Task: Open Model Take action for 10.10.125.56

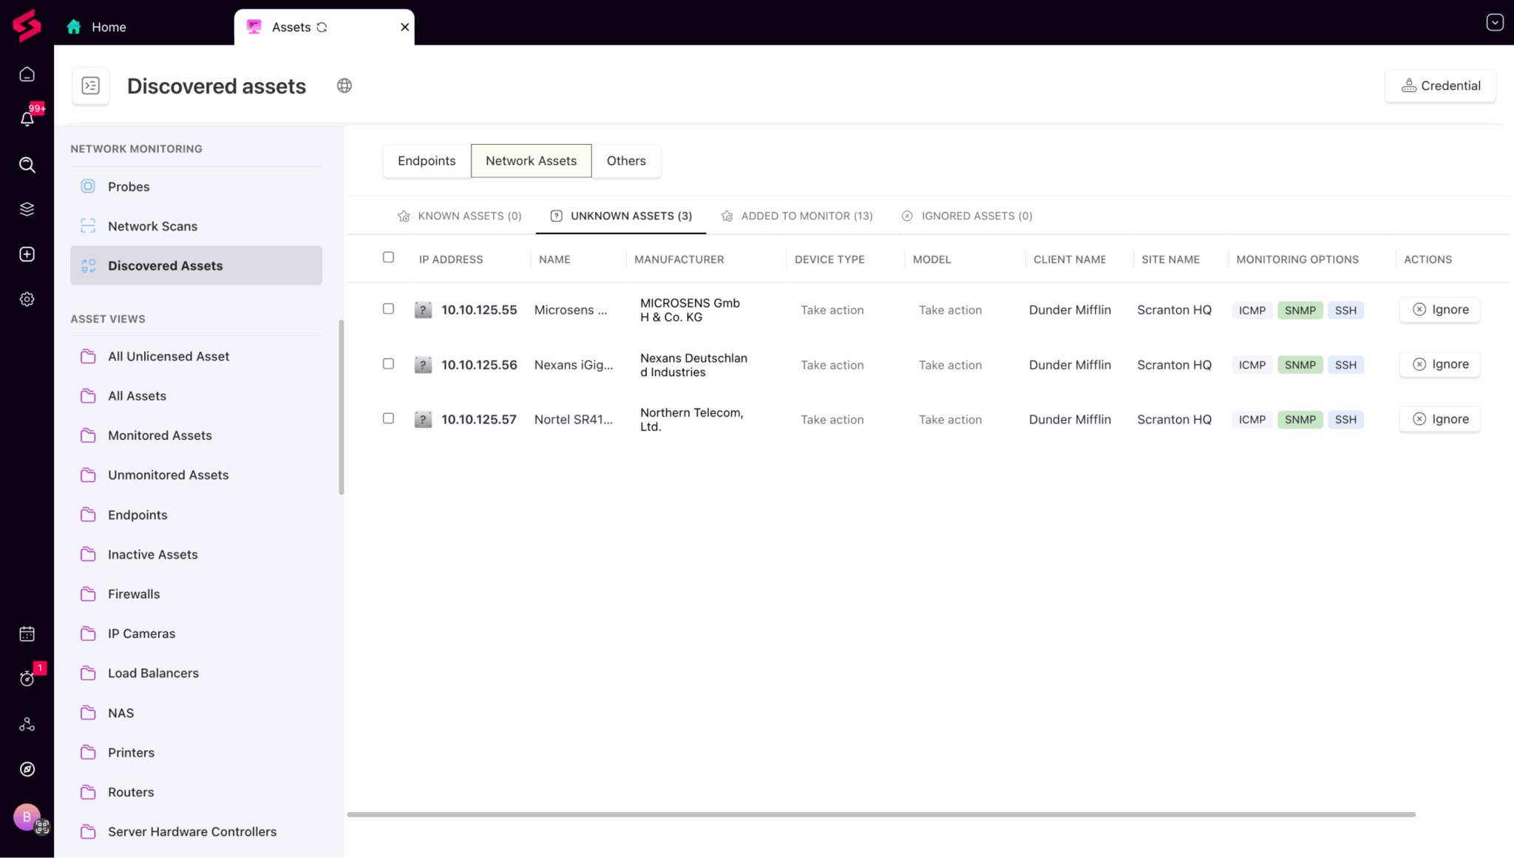Action: [x=950, y=365]
